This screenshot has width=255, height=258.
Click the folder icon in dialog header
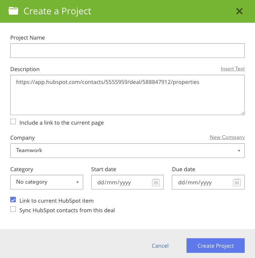pos(13,11)
